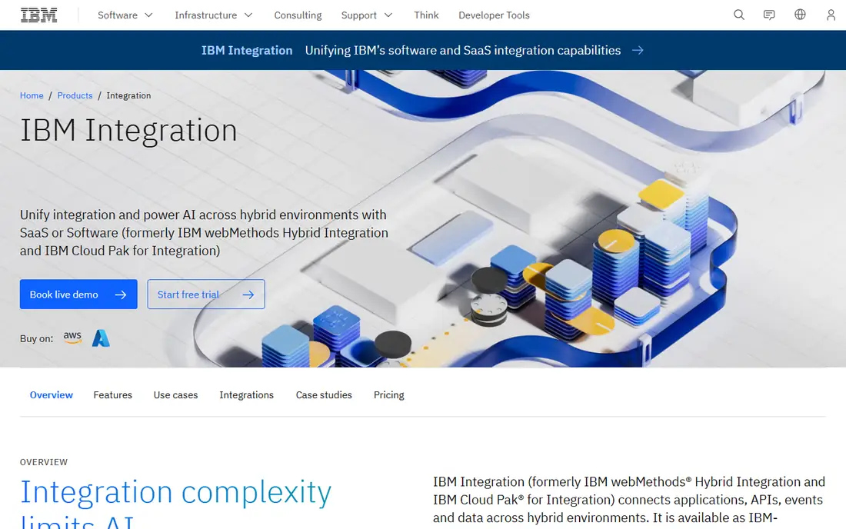This screenshot has width=846, height=529.
Task: Open the Think menu item
Action: 426,15
